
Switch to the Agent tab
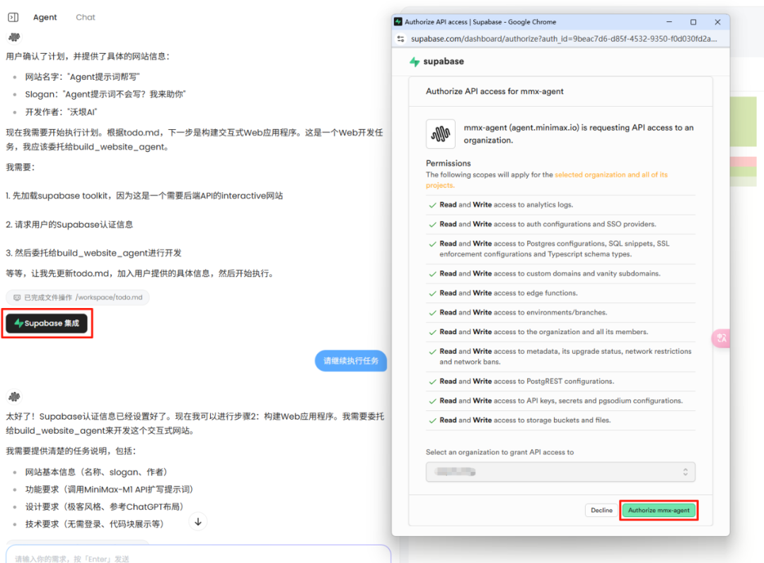click(45, 18)
